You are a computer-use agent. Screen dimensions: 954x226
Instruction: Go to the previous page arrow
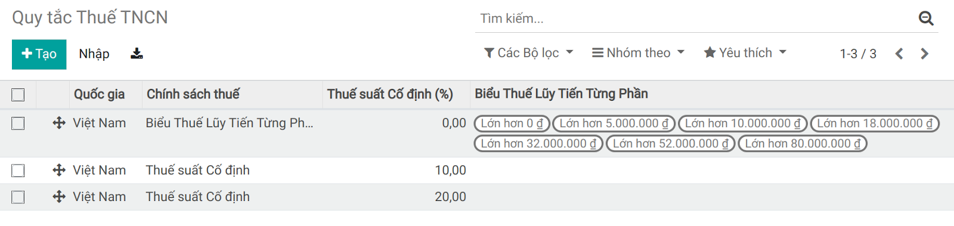coord(899,54)
